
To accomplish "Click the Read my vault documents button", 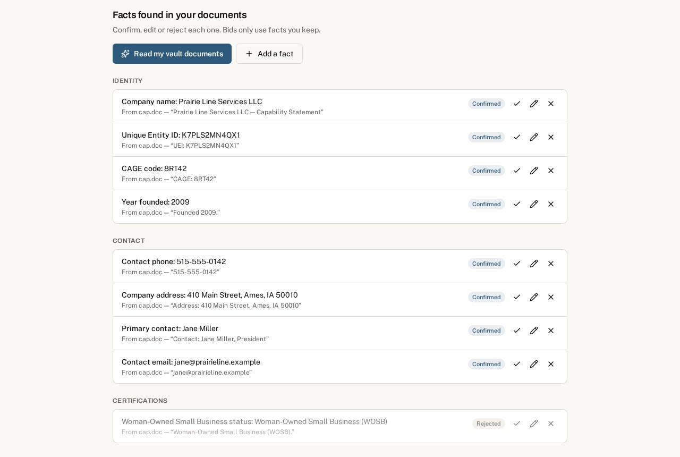I will coord(172,54).
